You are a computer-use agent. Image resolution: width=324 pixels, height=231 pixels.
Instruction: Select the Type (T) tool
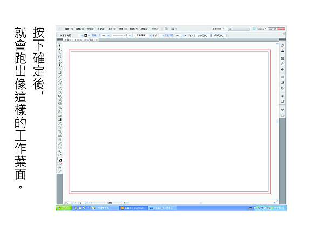pos(60,65)
